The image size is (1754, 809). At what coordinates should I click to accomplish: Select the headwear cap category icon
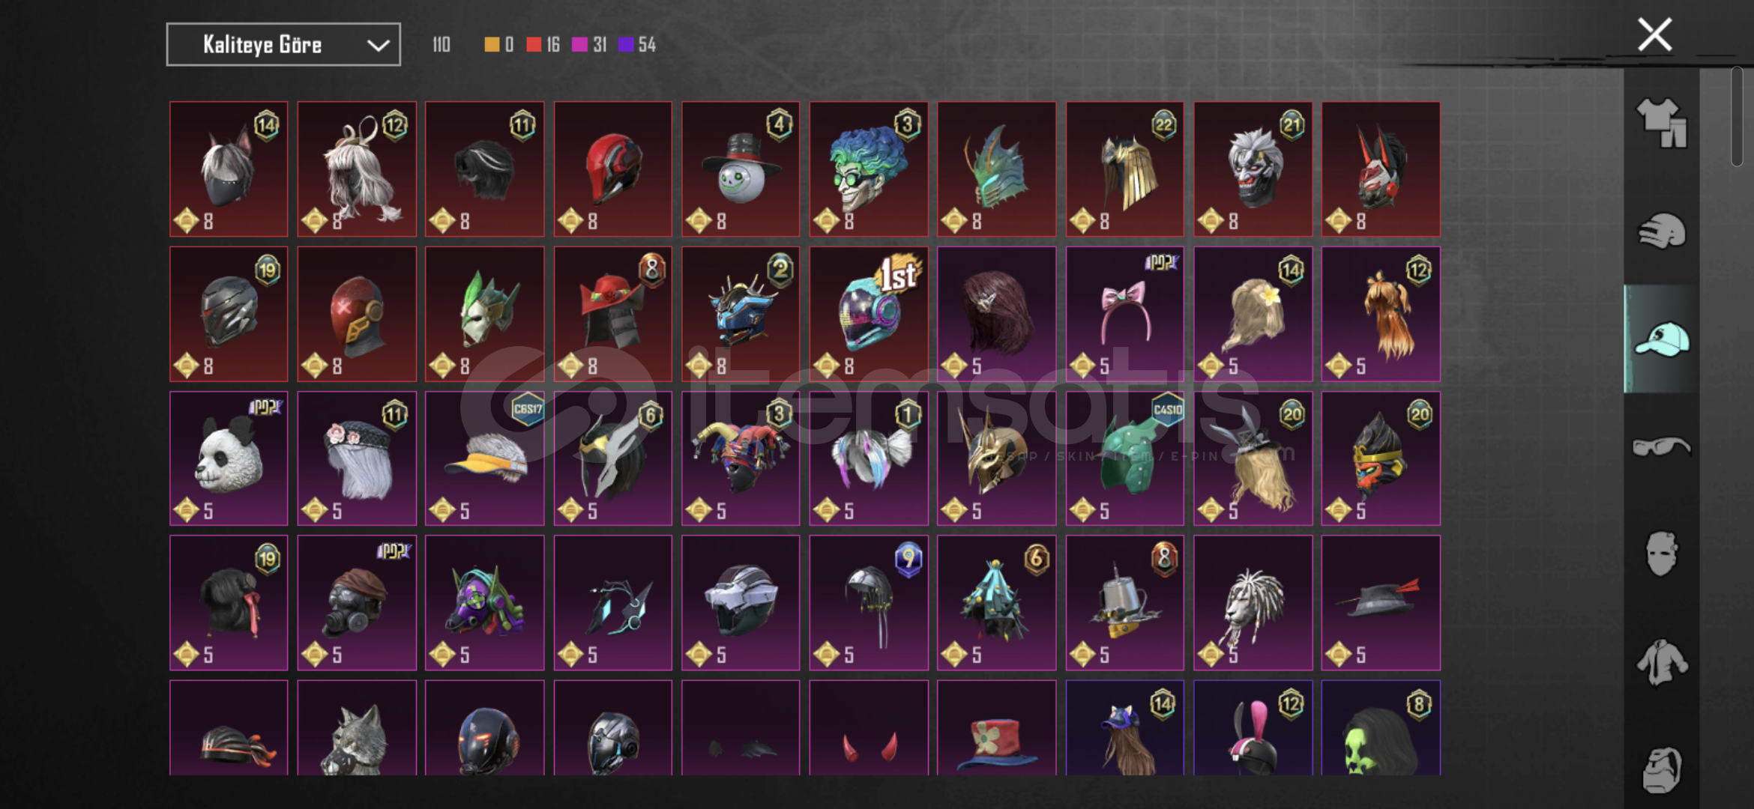[x=1661, y=339]
